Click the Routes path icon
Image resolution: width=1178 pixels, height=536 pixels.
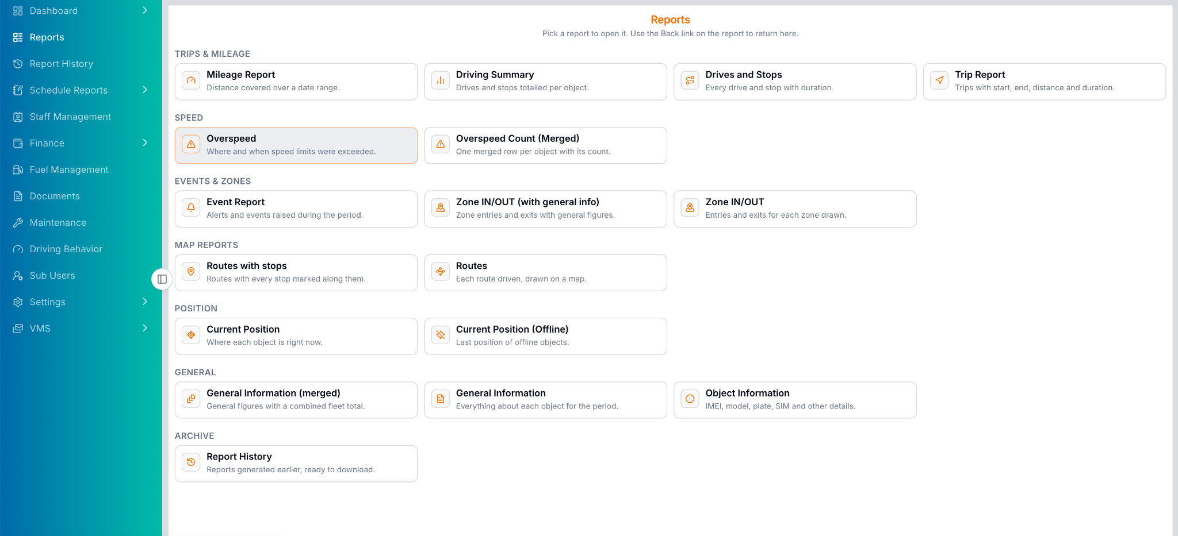(441, 272)
